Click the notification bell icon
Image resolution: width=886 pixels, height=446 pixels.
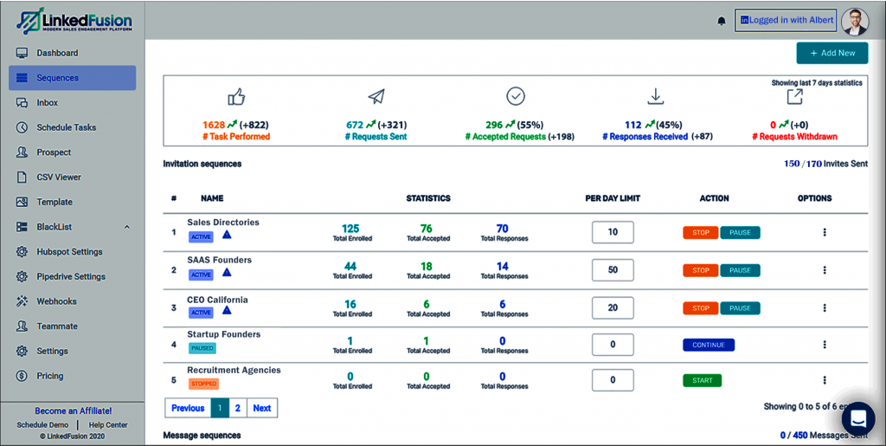(x=722, y=21)
